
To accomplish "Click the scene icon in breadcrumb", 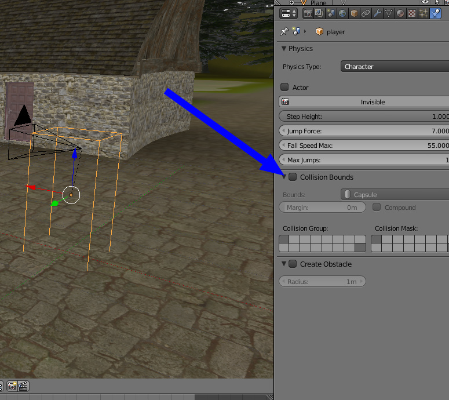I will click(296, 31).
